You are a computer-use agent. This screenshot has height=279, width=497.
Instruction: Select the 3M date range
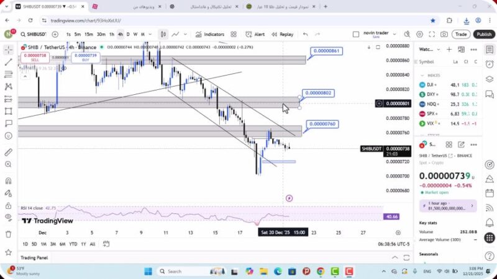[x=53, y=244]
